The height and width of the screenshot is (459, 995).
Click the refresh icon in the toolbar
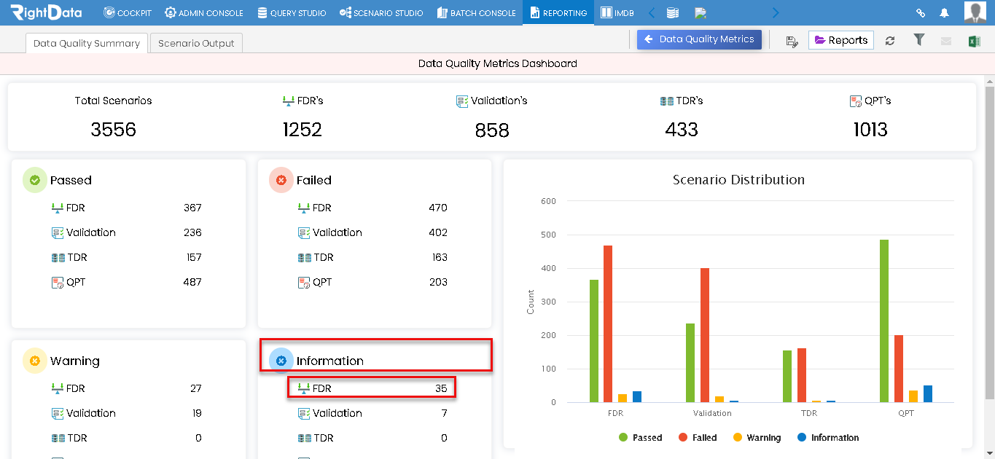[890, 41]
